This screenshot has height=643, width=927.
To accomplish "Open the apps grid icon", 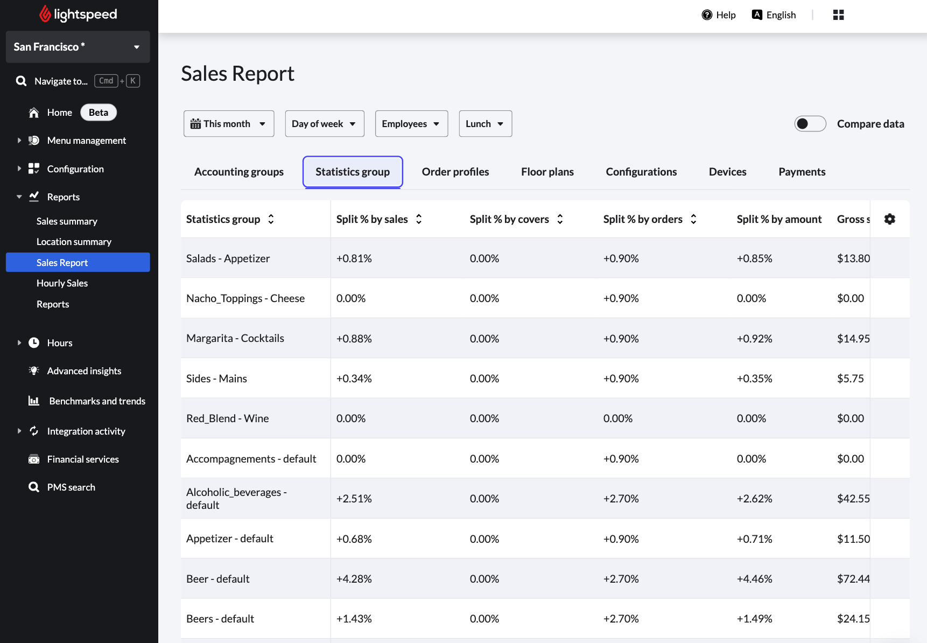I will coord(838,15).
